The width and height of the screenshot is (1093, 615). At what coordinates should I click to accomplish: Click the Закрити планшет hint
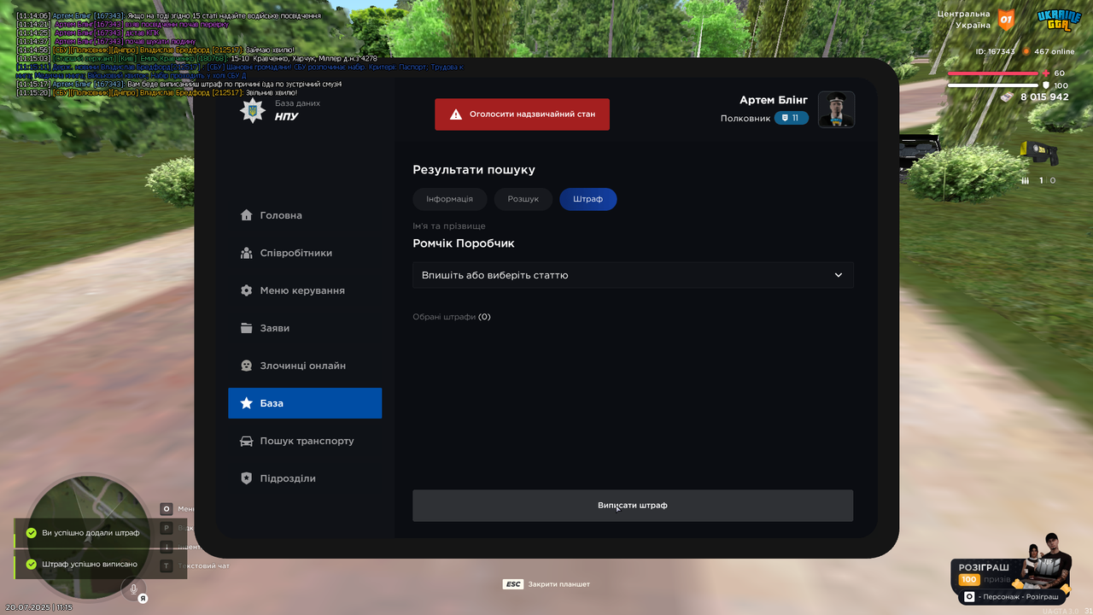click(x=559, y=584)
